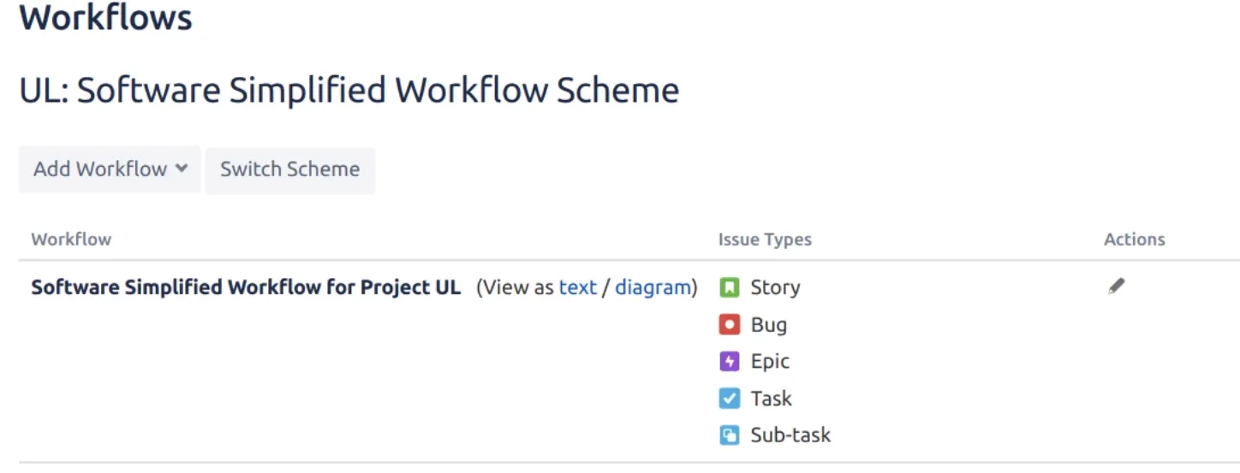1240x473 pixels.
Task: Click the Issue Types column header
Action: [765, 239]
